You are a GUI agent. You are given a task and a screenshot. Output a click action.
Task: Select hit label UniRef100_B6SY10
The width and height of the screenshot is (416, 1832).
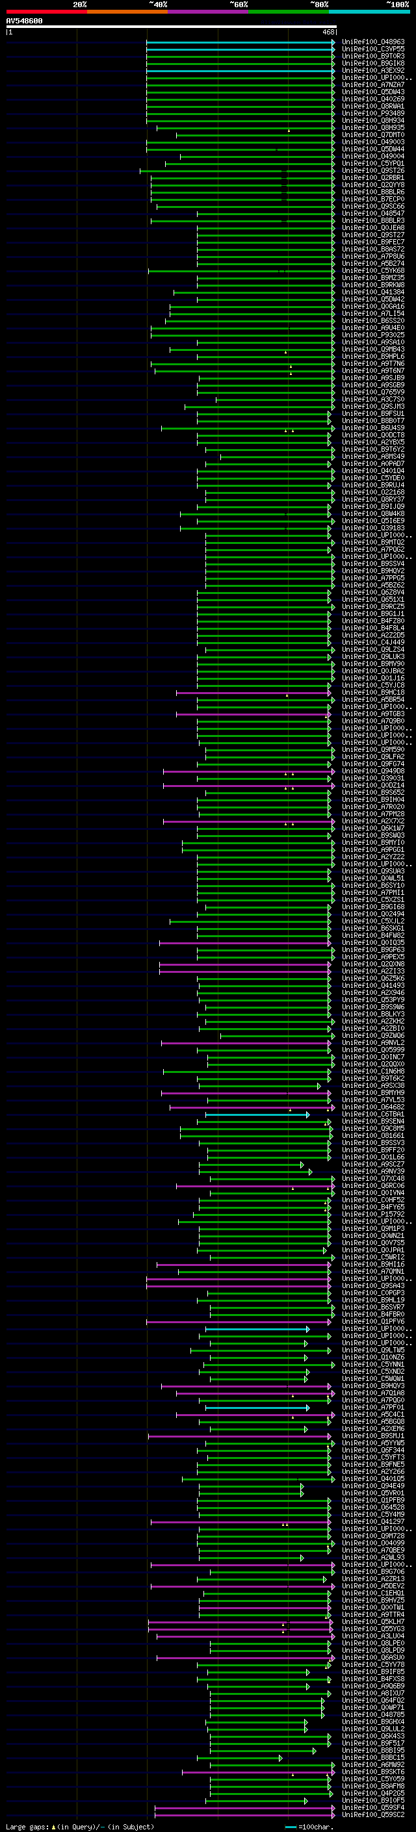click(x=372, y=884)
